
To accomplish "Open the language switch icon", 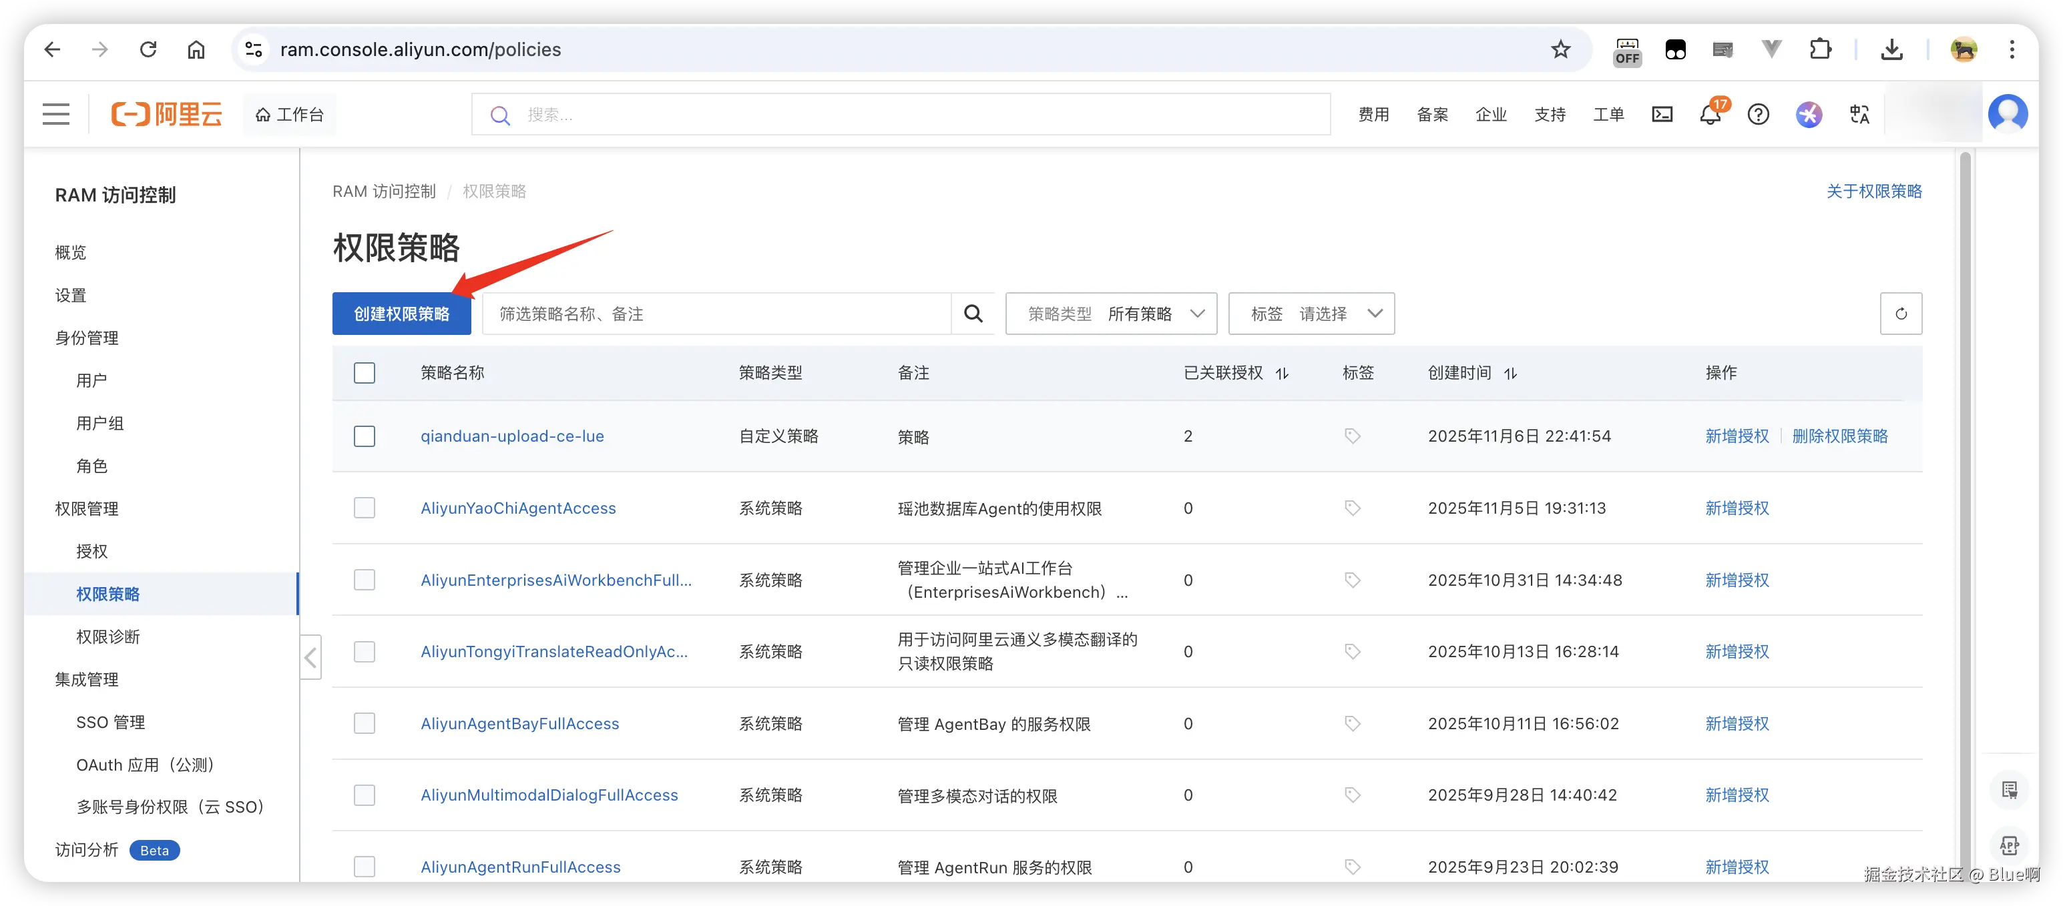I will [x=1859, y=115].
